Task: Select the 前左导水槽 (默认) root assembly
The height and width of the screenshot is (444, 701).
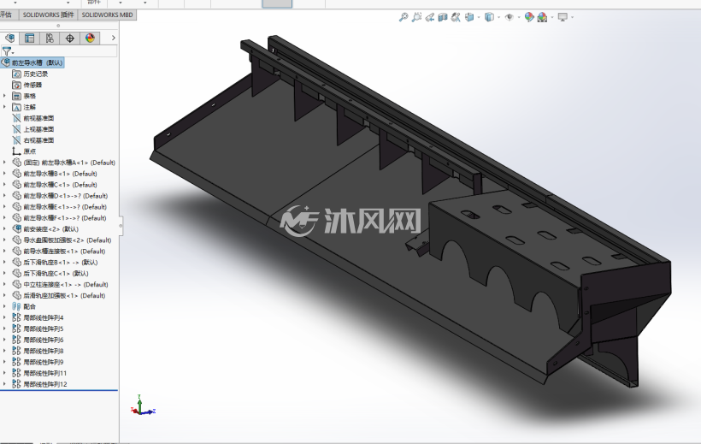Action: point(32,62)
